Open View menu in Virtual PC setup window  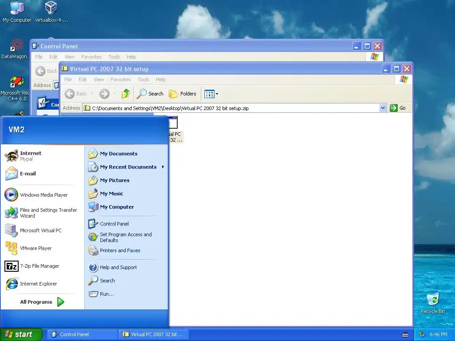pyautogui.click(x=99, y=79)
